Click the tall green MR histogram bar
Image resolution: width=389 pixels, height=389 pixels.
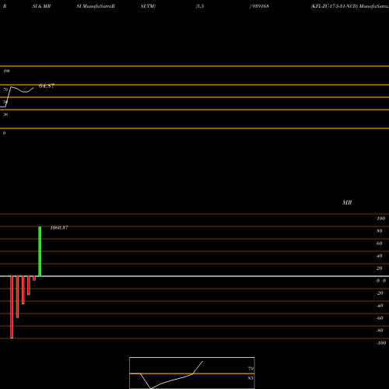40,251
